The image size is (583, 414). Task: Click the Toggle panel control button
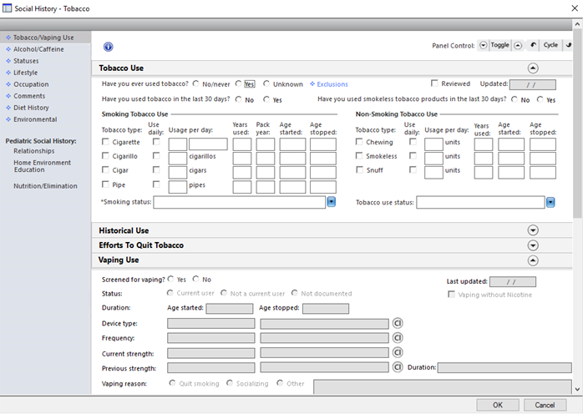[499, 45]
